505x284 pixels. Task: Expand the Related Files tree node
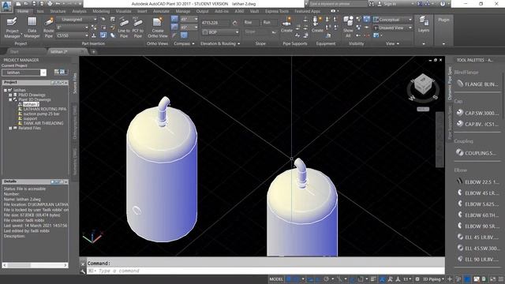click(10, 128)
